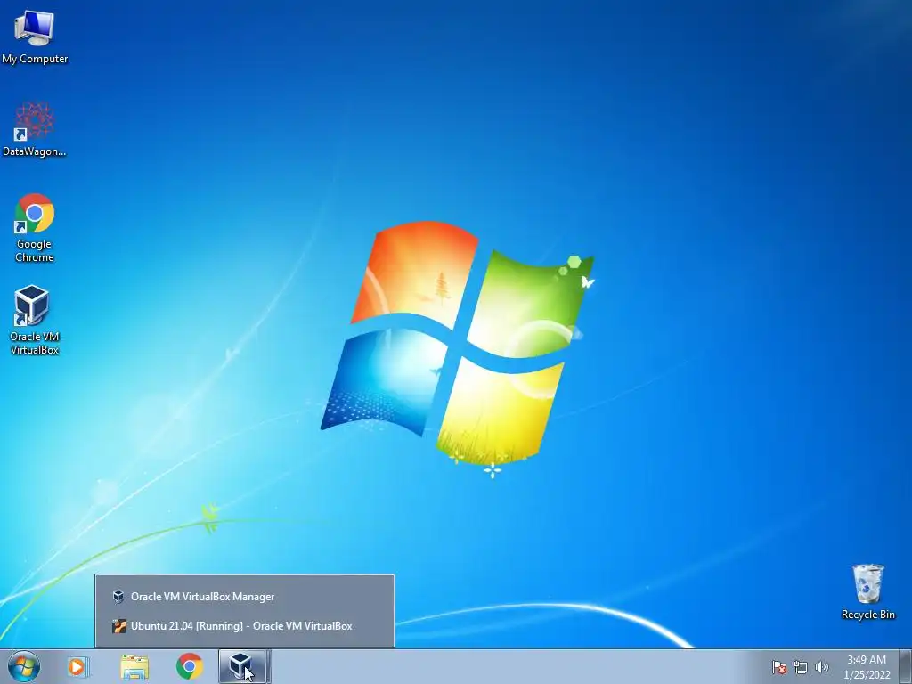
Task: Open the network status tray icon
Action: pos(801,667)
